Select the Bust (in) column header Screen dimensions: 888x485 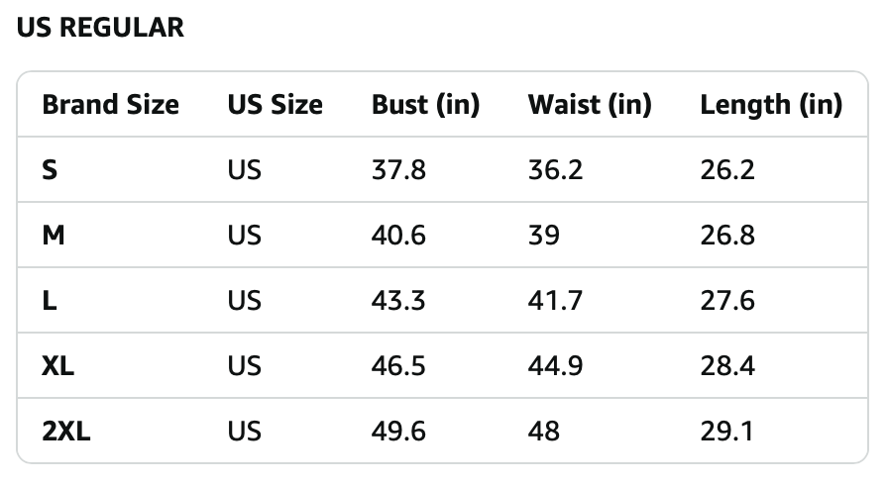pyautogui.click(x=425, y=105)
